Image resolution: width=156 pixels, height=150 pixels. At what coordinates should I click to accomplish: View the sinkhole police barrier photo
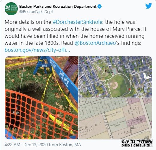point(41,98)
